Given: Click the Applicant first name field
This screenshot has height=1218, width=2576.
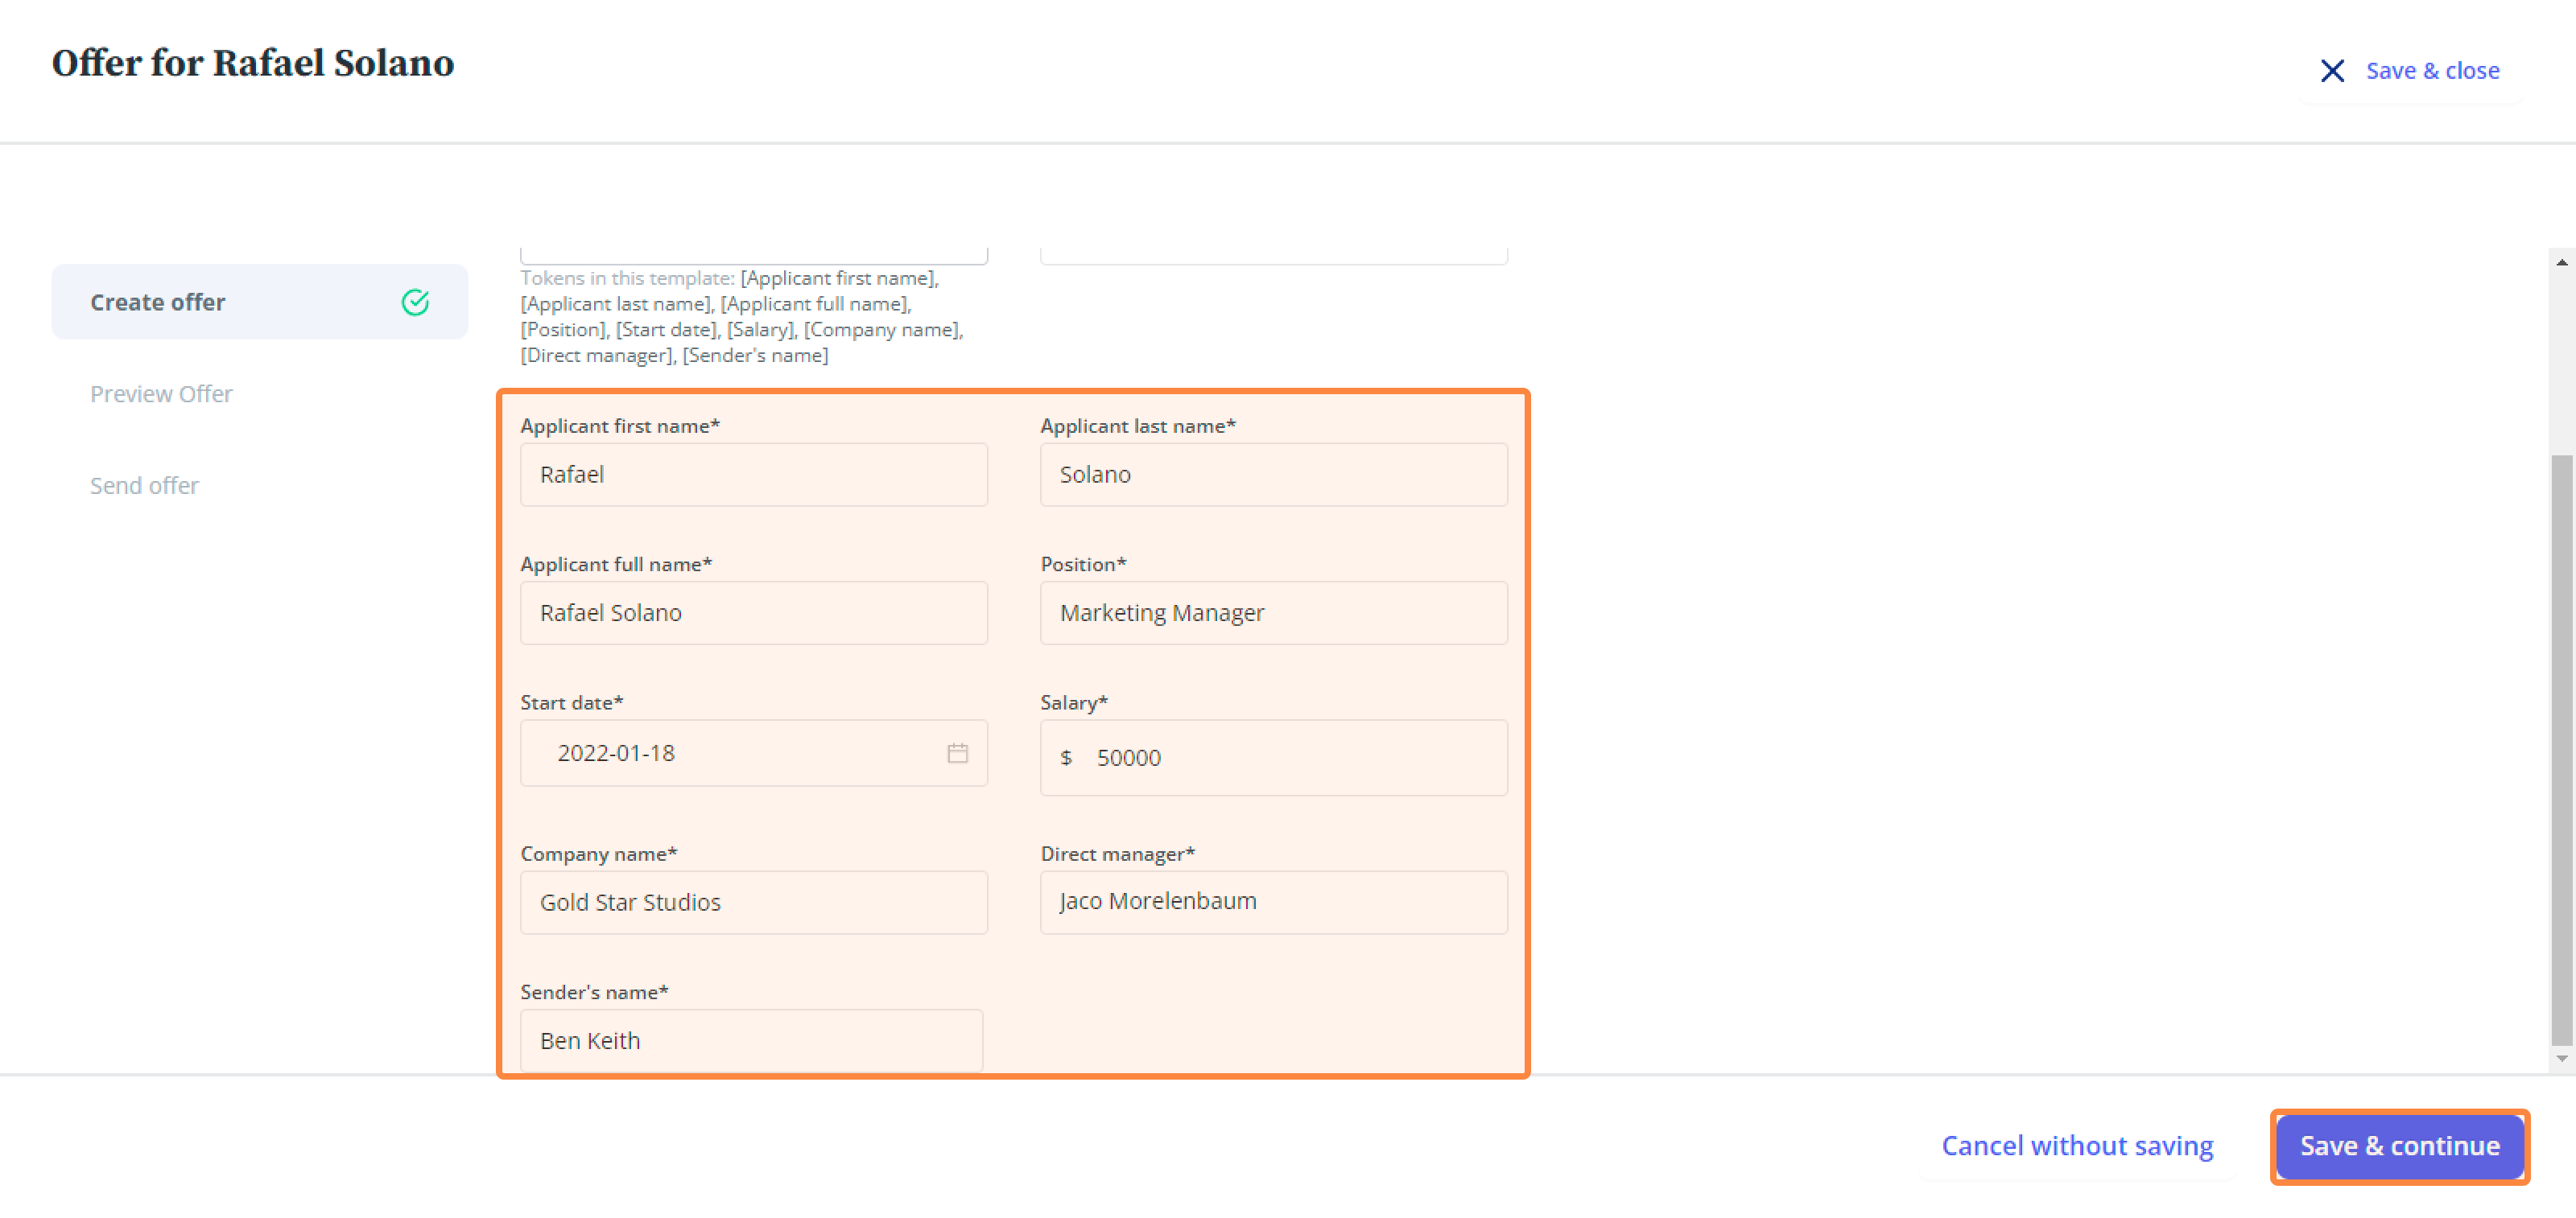Looking at the screenshot, I should [x=754, y=475].
